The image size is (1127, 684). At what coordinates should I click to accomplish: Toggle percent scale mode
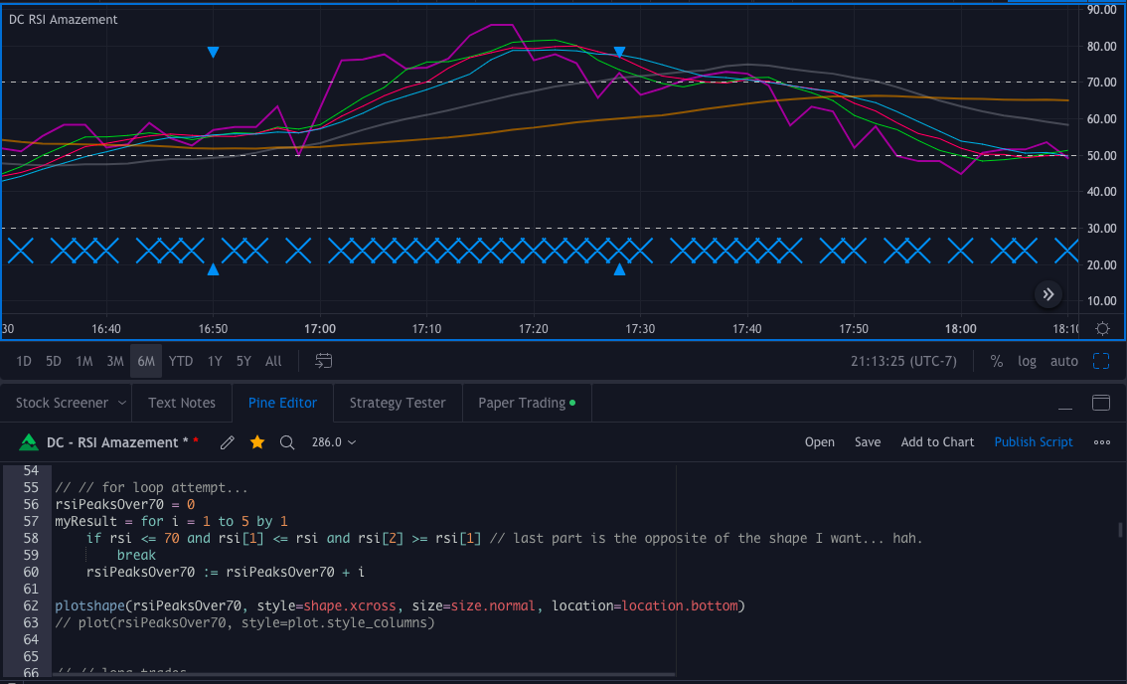point(996,361)
